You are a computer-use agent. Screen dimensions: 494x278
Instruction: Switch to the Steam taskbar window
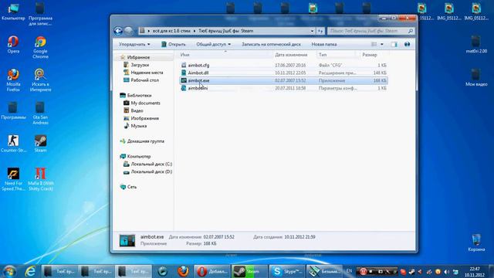click(249, 271)
